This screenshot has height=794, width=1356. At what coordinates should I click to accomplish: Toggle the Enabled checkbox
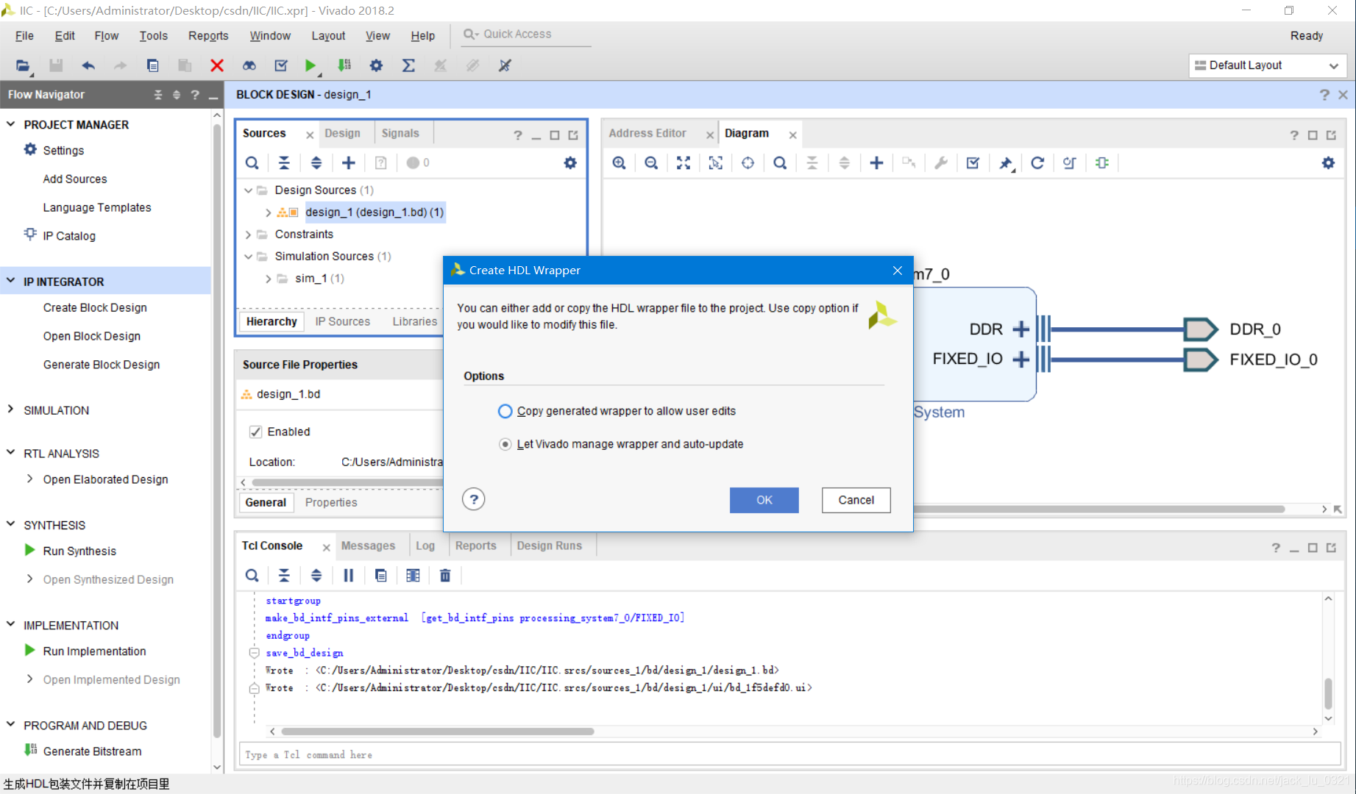tap(255, 432)
